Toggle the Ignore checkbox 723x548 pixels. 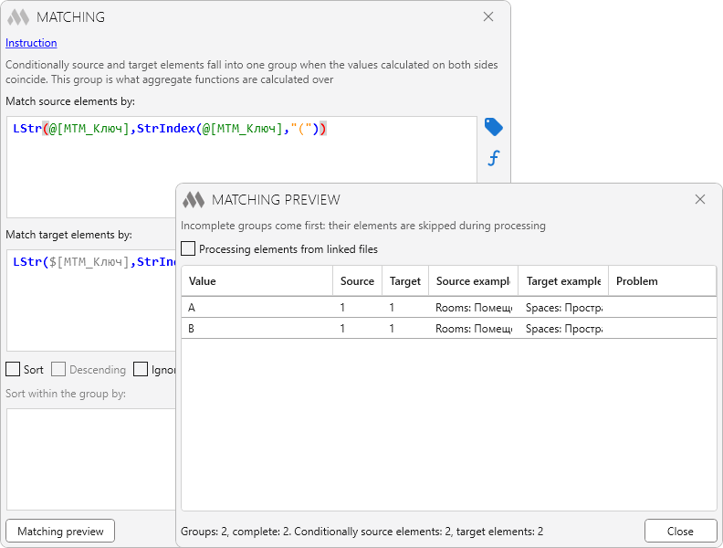(141, 369)
